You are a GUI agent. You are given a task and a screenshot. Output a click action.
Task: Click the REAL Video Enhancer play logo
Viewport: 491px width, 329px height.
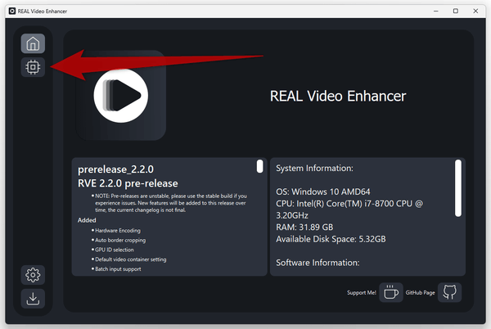(x=121, y=96)
